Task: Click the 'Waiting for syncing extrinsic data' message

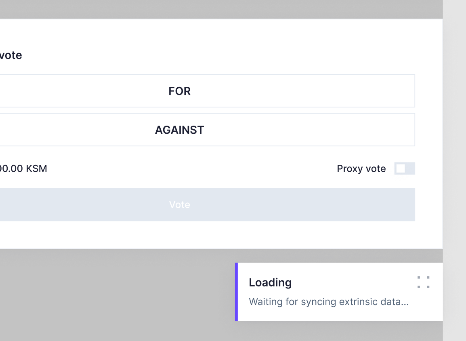Action: pyautogui.click(x=330, y=302)
